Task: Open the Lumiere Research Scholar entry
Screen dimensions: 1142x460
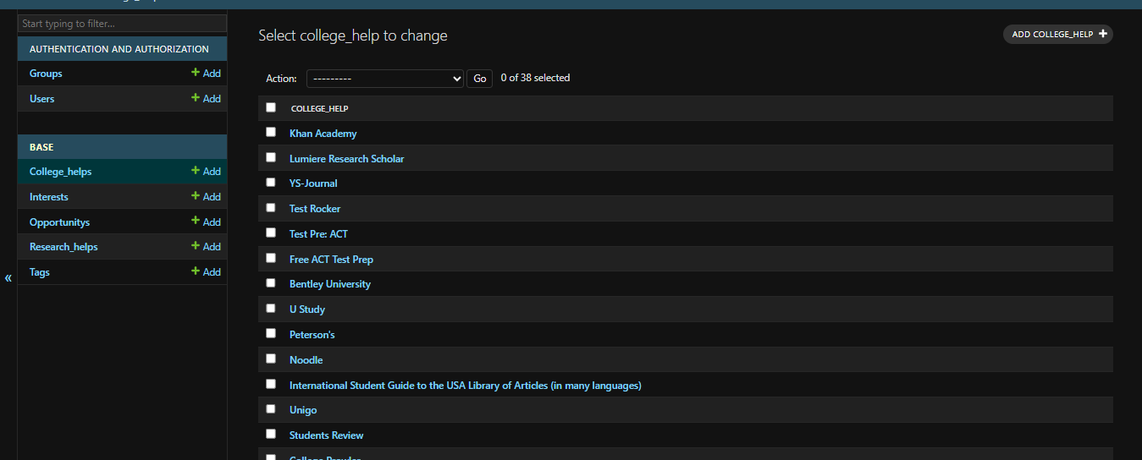Action: pos(347,159)
